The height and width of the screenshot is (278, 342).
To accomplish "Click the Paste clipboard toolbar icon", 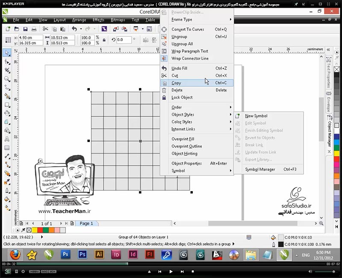I will tap(62, 29).
